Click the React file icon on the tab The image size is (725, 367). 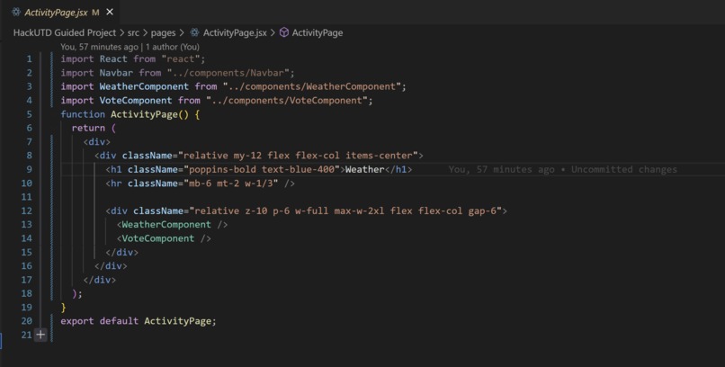point(16,13)
